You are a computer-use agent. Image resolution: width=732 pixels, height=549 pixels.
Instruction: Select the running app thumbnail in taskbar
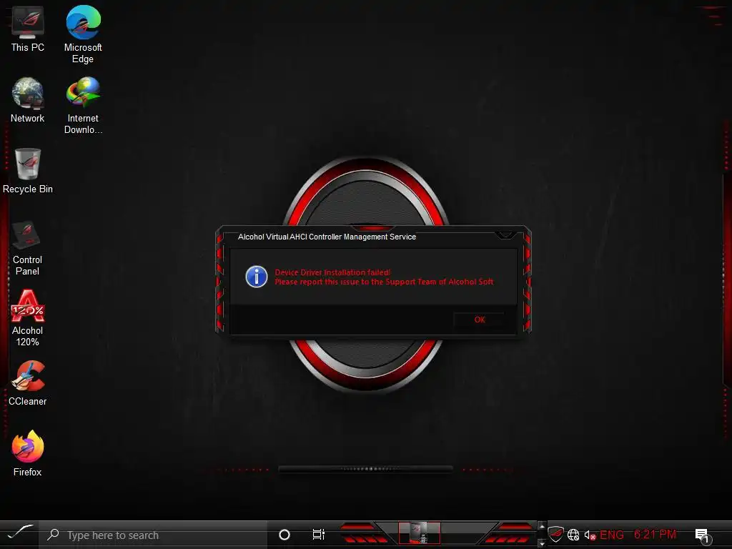tap(419, 533)
